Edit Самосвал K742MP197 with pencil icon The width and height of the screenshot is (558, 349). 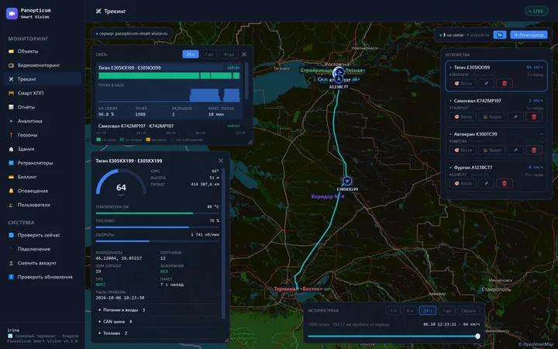point(515,117)
